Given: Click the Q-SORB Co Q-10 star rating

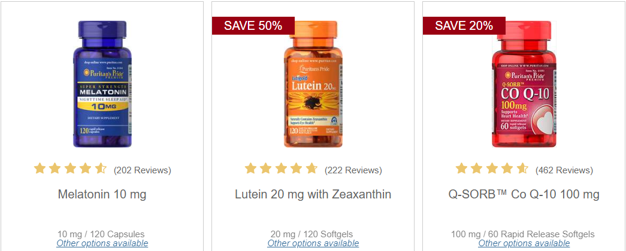Looking at the screenshot, I should [492, 169].
